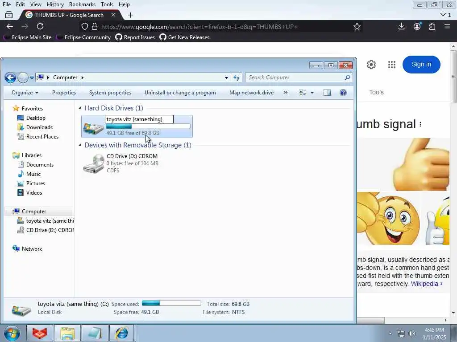Collapse Devices with Removable Storage group
Screen dimensions: 457x342
pos(80,145)
